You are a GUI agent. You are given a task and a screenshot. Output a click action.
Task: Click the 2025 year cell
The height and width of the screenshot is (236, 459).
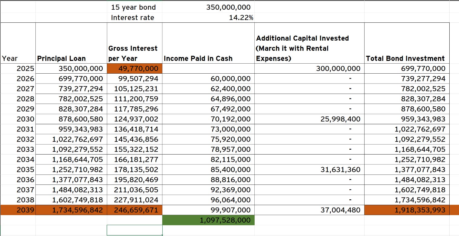[18, 68]
